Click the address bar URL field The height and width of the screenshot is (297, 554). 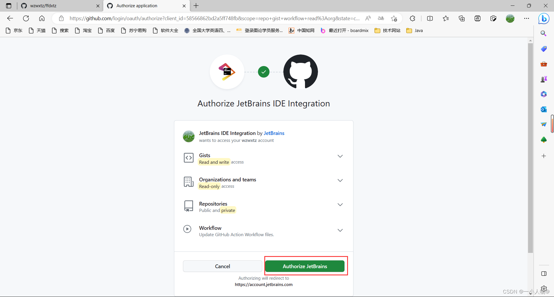tap(215, 18)
